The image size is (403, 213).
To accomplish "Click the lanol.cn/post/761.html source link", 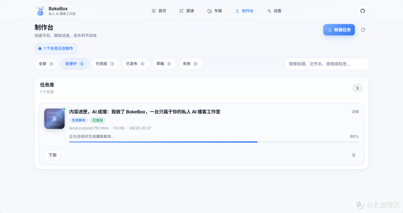I will coord(89,128).
